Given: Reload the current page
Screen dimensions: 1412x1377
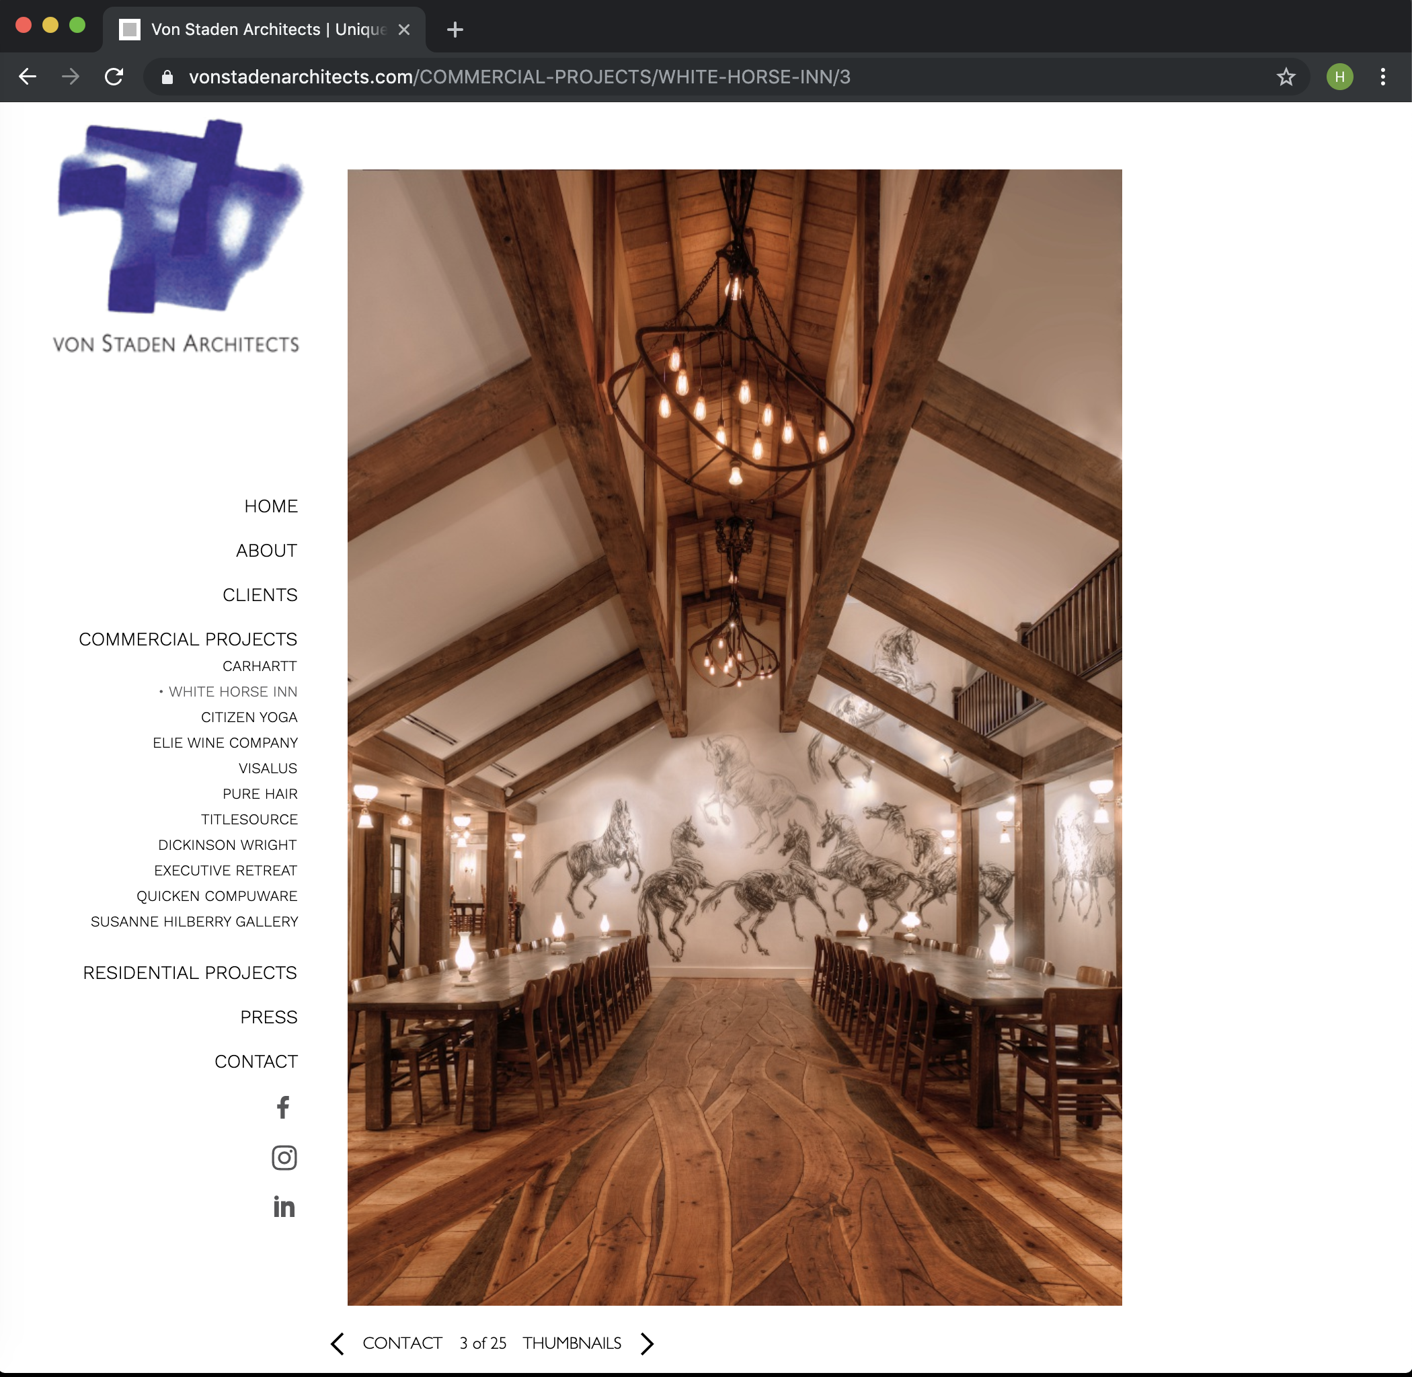Looking at the screenshot, I should 115,76.
